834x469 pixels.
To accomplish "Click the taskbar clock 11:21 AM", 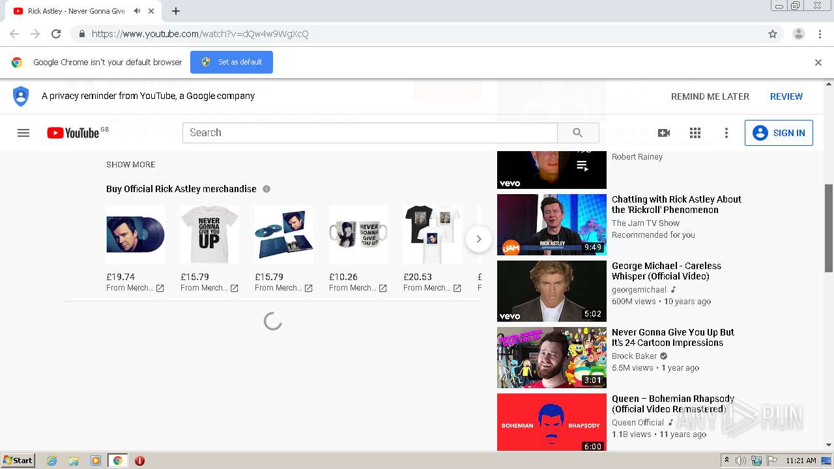I will pos(801,461).
